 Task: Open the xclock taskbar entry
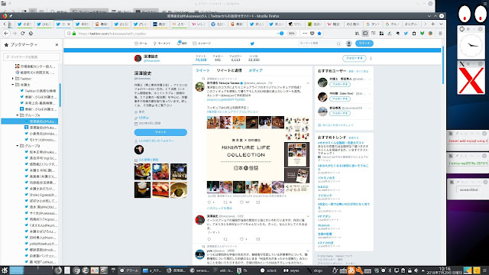point(269,270)
